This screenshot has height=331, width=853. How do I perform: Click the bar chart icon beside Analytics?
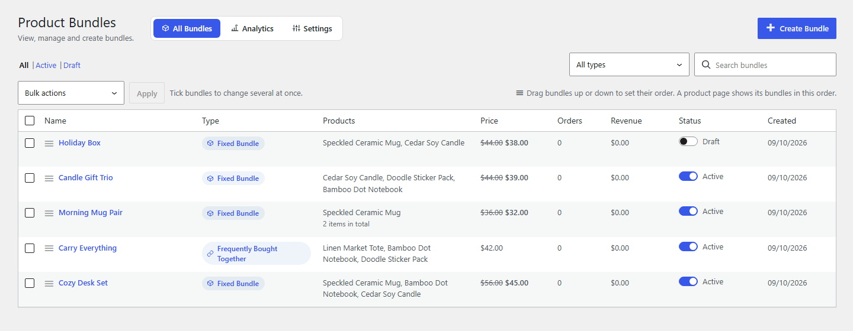pos(235,28)
